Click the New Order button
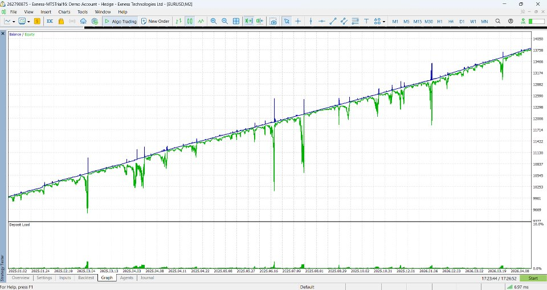This screenshot has width=547, height=290. 155,21
